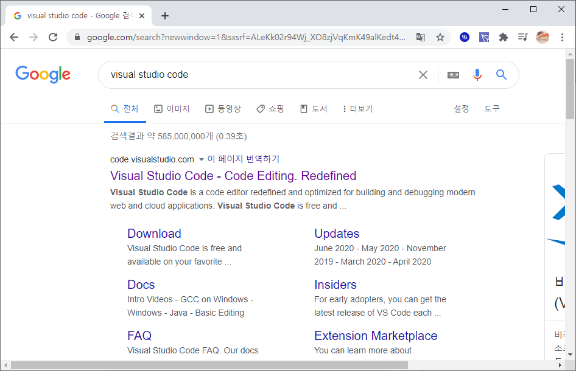Bookmark this page with the star icon

[440, 37]
